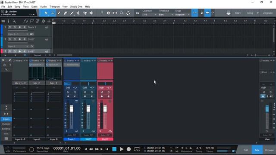Switch to the Edit view

tap(246, 150)
